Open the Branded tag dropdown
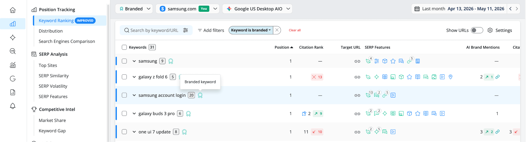 pyautogui.click(x=134, y=9)
